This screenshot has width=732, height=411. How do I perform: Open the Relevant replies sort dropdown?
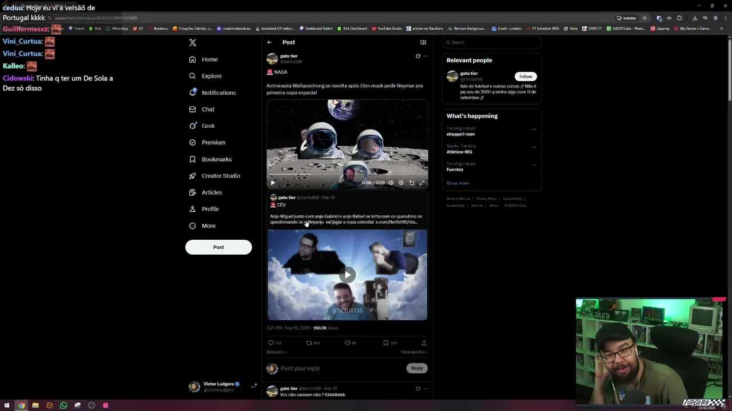[x=277, y=352]
